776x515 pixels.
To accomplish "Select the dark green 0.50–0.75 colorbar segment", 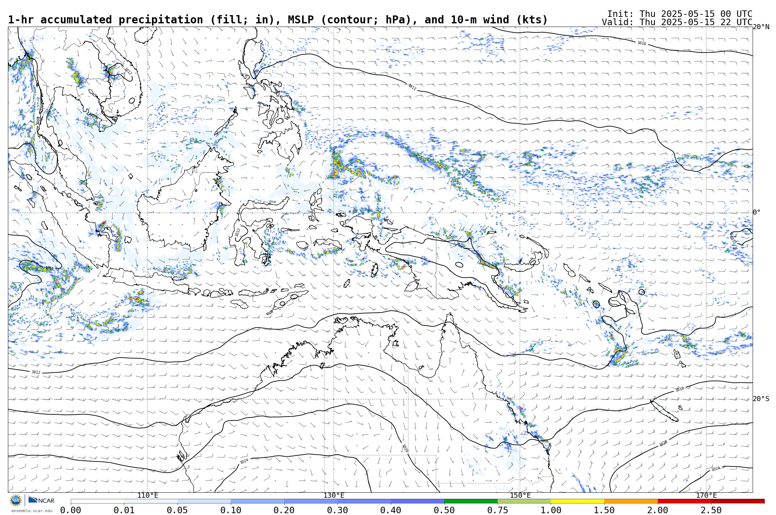I will pos(471,501).
